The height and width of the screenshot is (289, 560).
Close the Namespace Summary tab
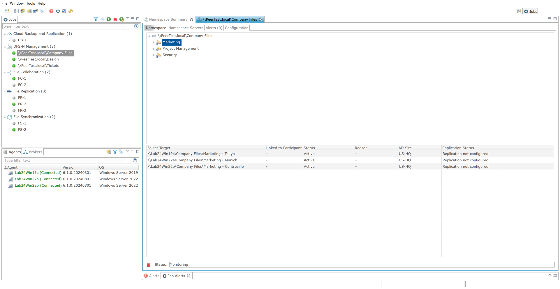[191, 19]
